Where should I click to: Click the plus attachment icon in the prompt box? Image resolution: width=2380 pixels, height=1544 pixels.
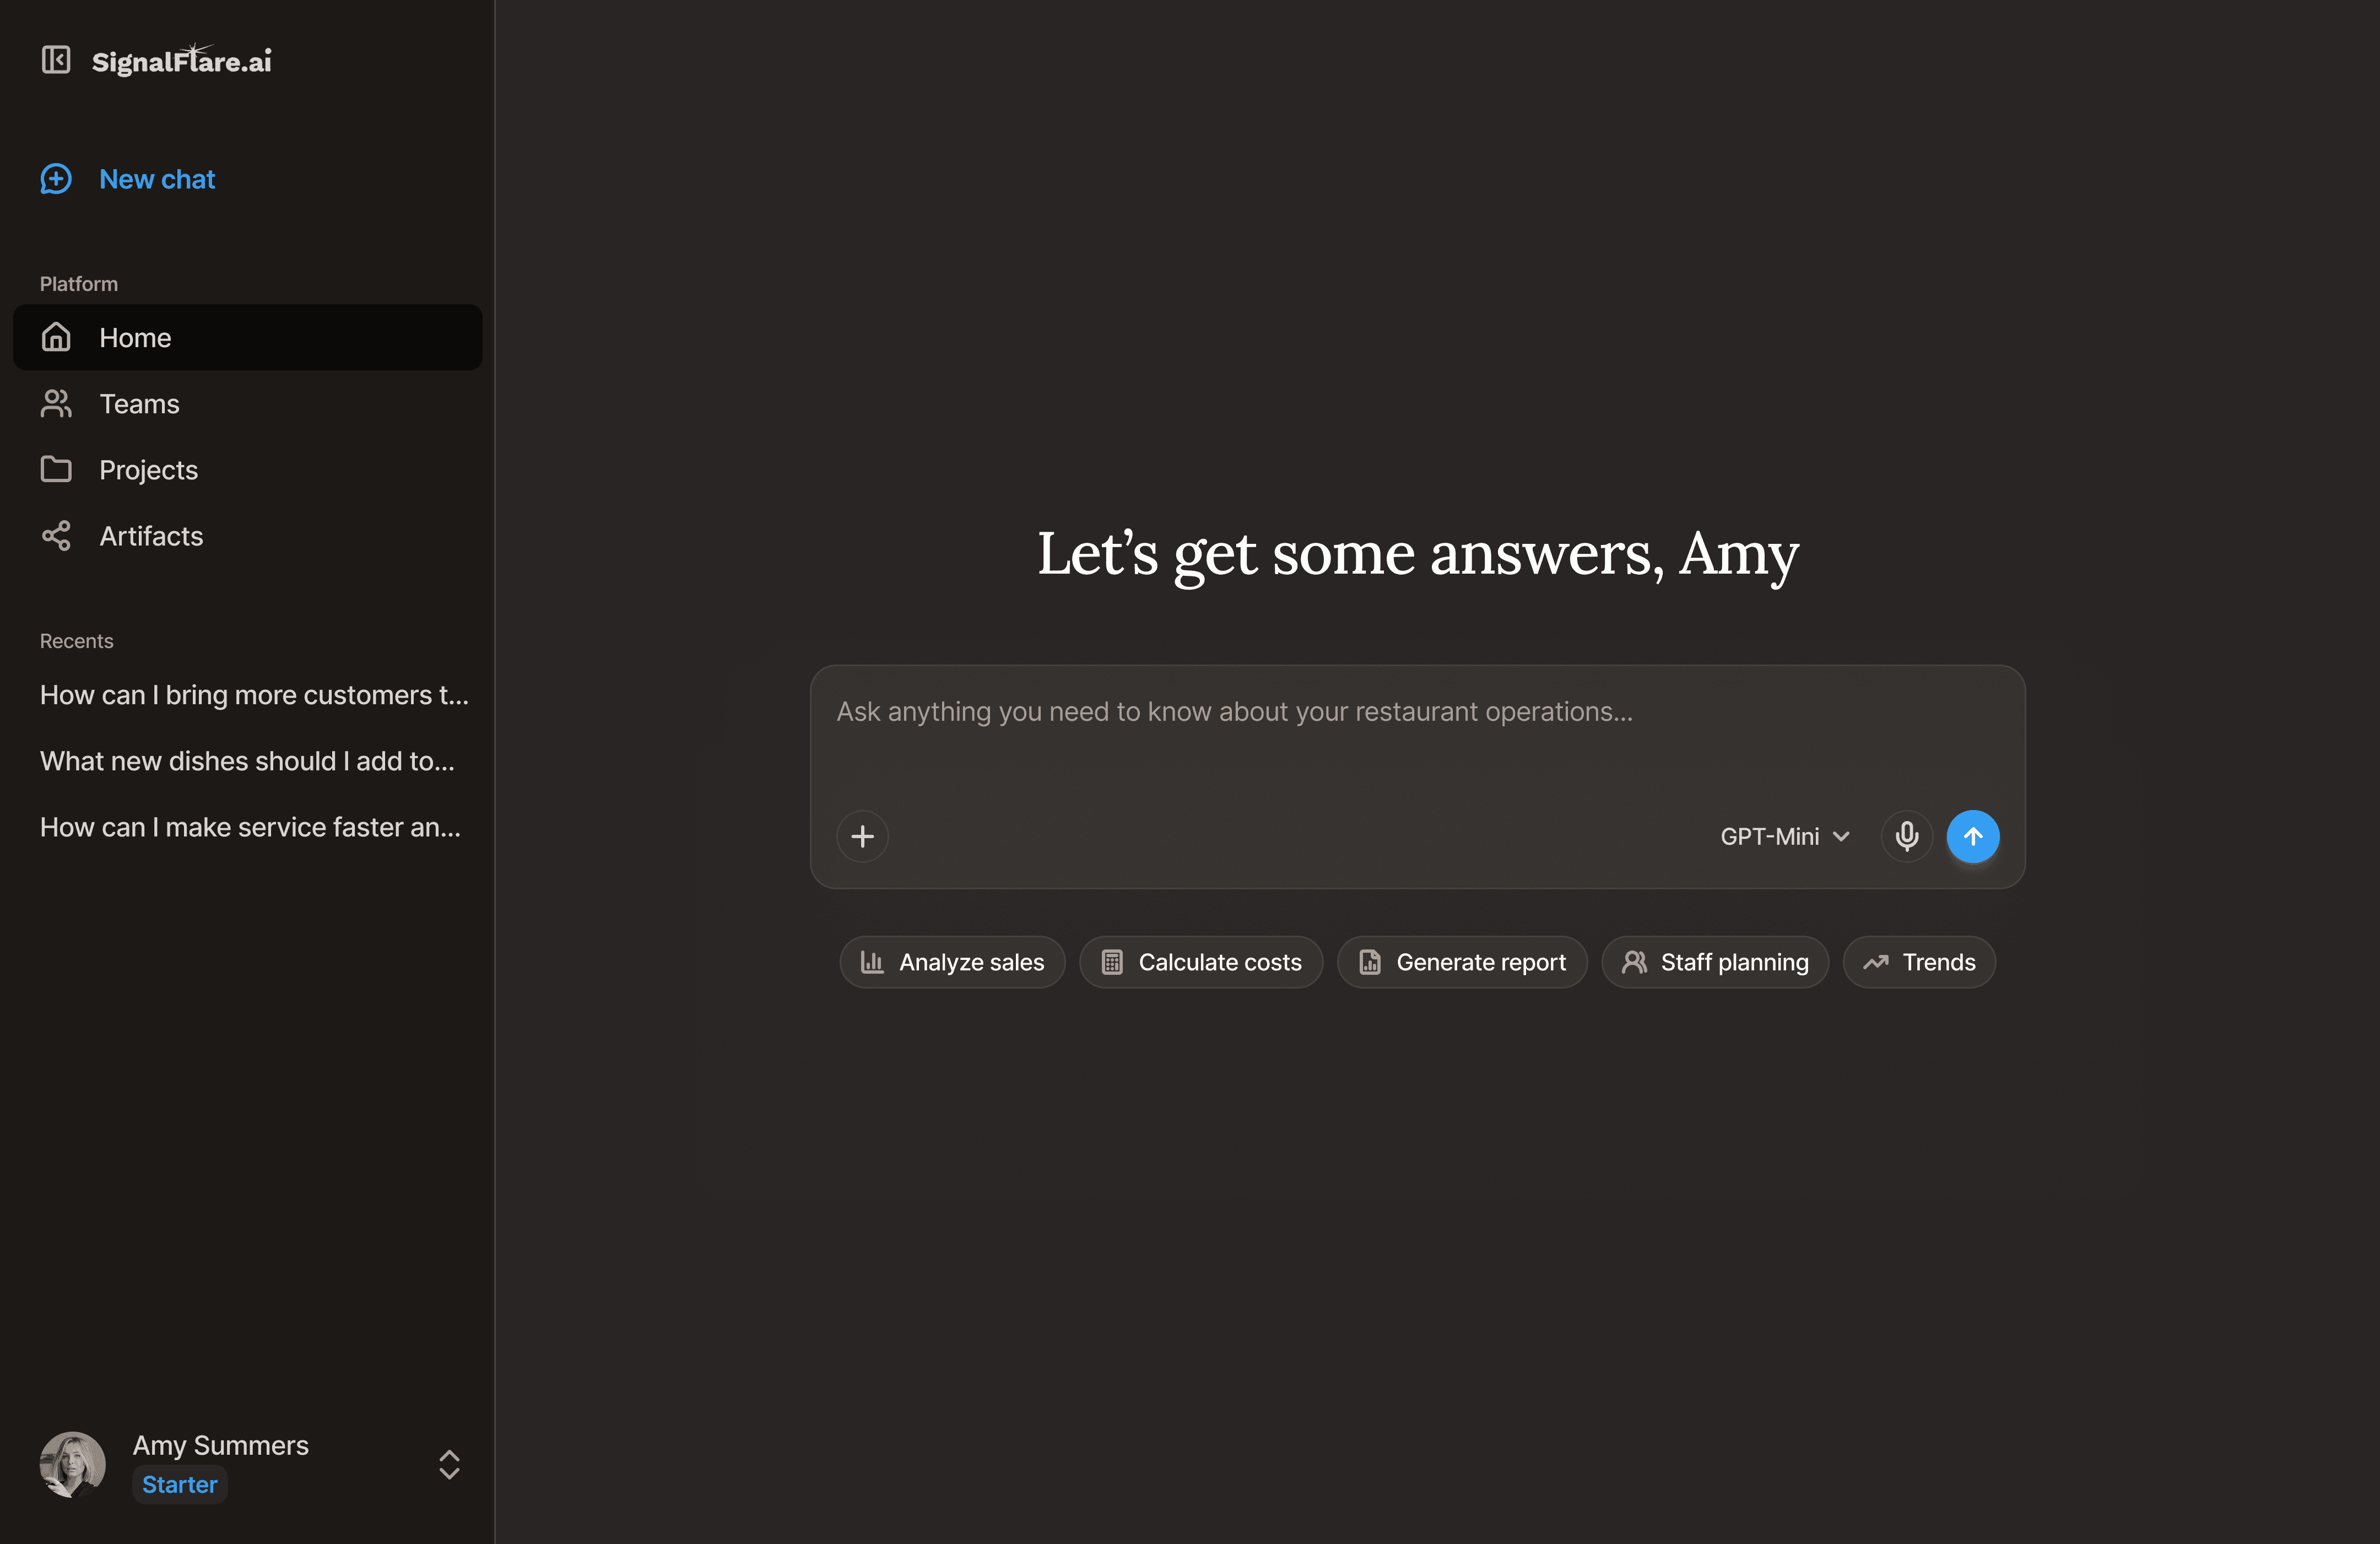[x=862, y=836]
